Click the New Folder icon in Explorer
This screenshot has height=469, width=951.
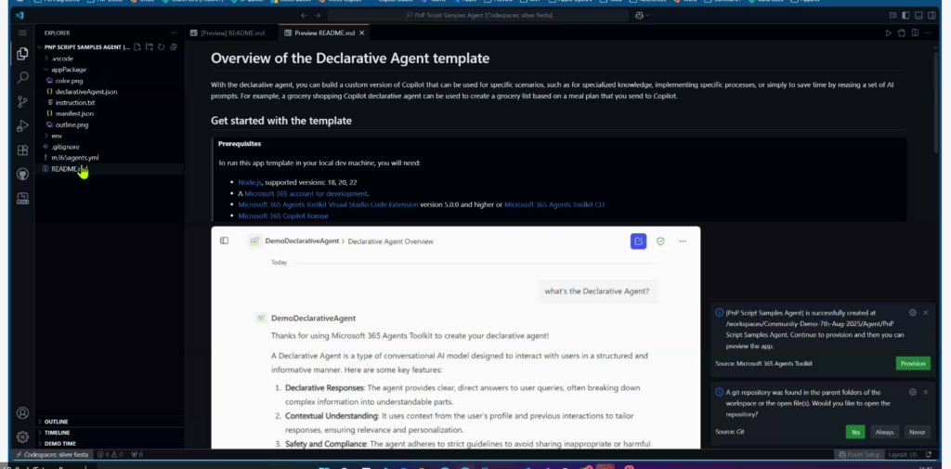point(150,46)
